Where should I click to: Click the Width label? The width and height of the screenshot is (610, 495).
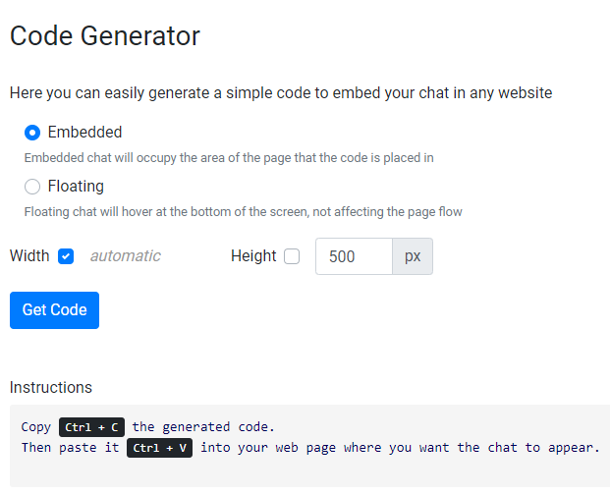[x=29, y=256]
